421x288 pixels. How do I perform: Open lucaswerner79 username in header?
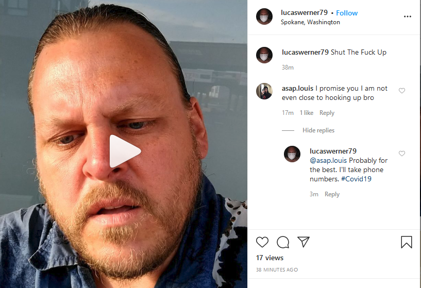coord(304,12)
